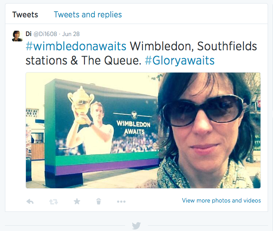Viewport: 273px width, 231px height.
Task: Click the #wimbledonawaits hashtag
Action: click(76, 46)
